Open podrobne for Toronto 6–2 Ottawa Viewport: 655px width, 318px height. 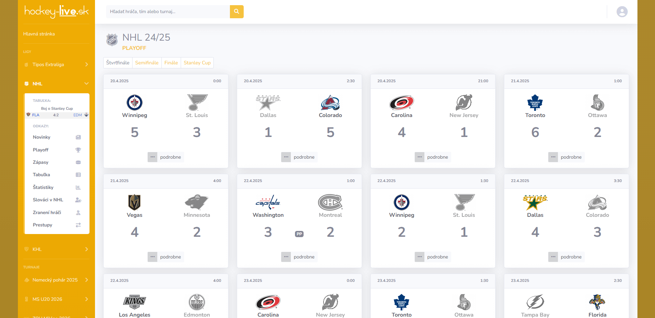click(x=566, y=157)
